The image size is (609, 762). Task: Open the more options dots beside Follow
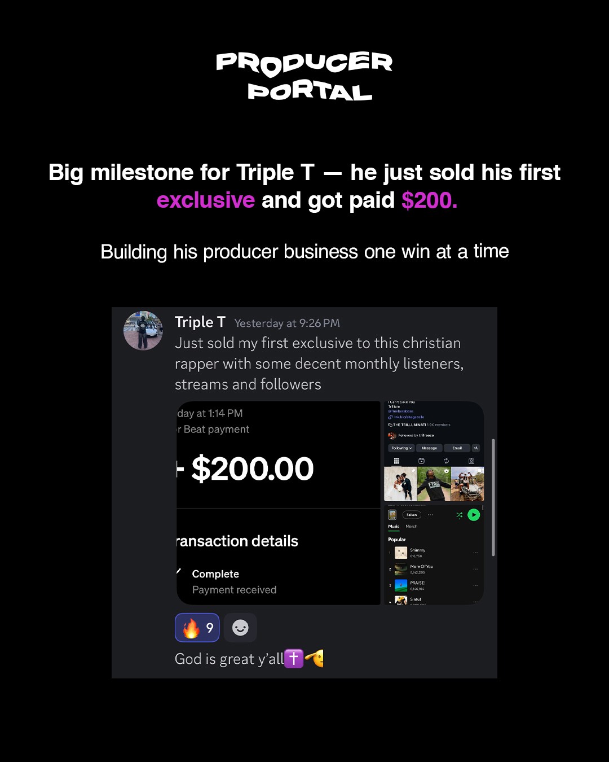430,515
